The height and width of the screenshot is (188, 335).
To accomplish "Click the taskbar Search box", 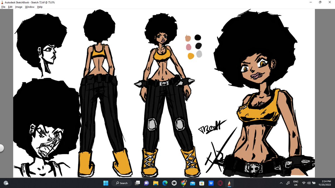I will pos(121,183).
